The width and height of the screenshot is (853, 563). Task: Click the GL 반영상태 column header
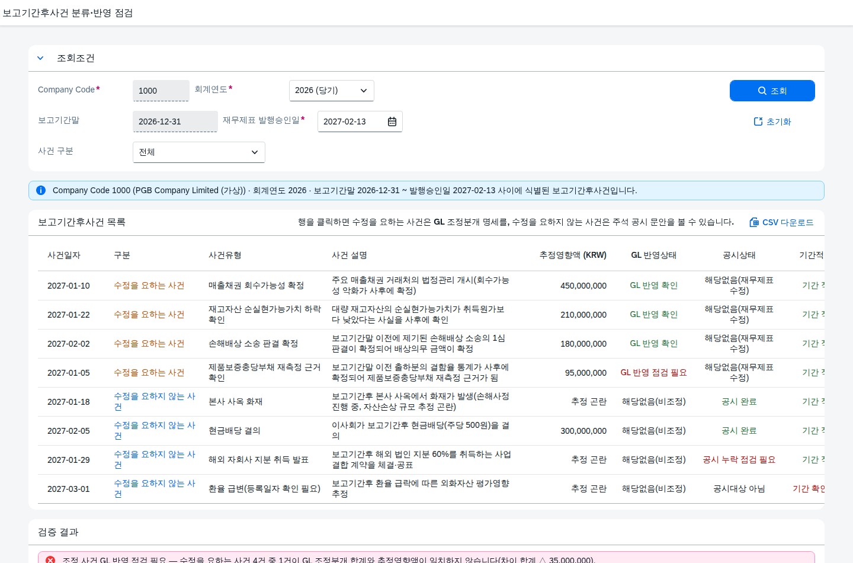(x=653, y=255)
